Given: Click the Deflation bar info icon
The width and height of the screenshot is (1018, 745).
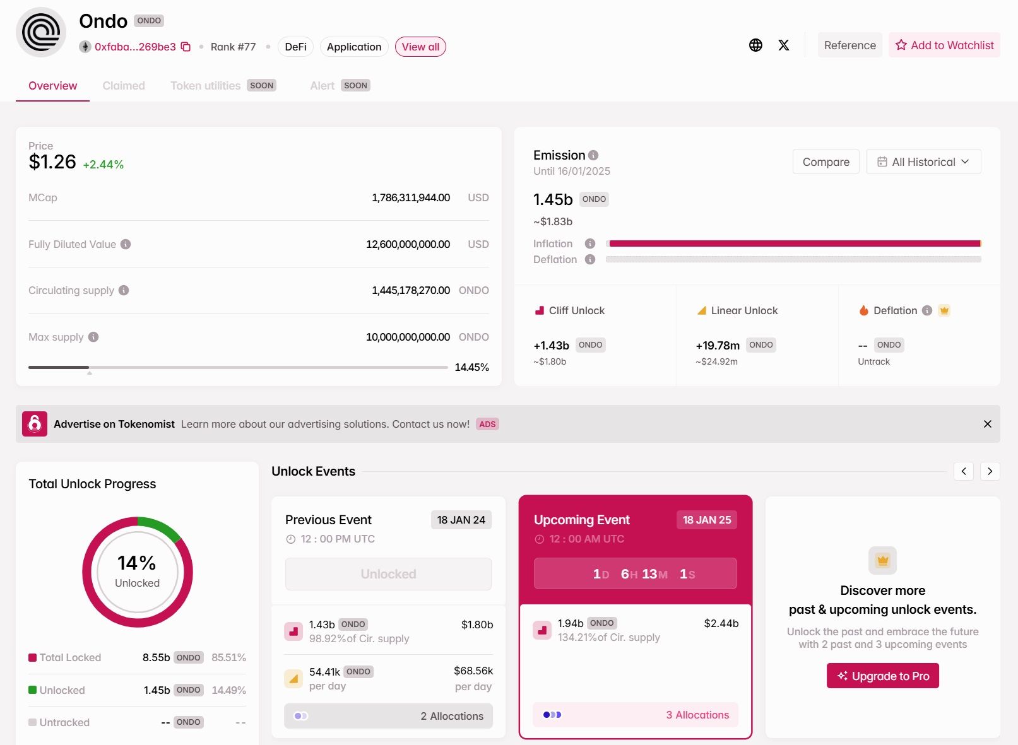Looking at the screenshot, I should click(590, 259).
